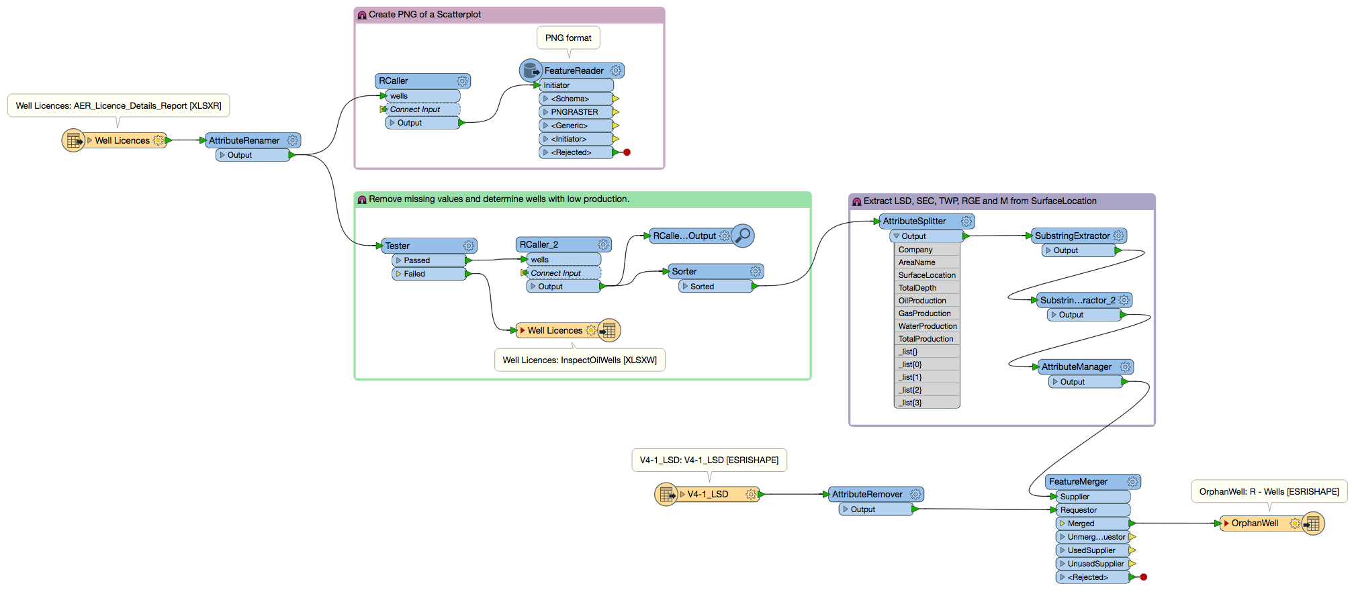
Task: Click the RCaller_2 Connect Input port
Action: tap(525, 273)
